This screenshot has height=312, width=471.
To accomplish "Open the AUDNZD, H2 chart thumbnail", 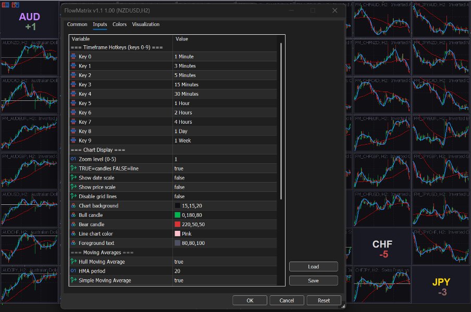I will pyautogui.click(x=29, y=57).
